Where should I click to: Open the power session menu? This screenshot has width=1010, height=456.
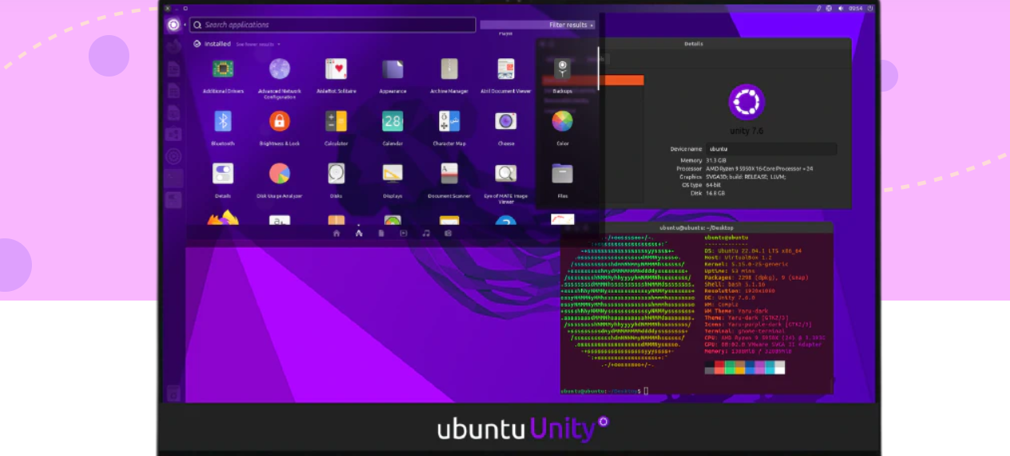870,8
